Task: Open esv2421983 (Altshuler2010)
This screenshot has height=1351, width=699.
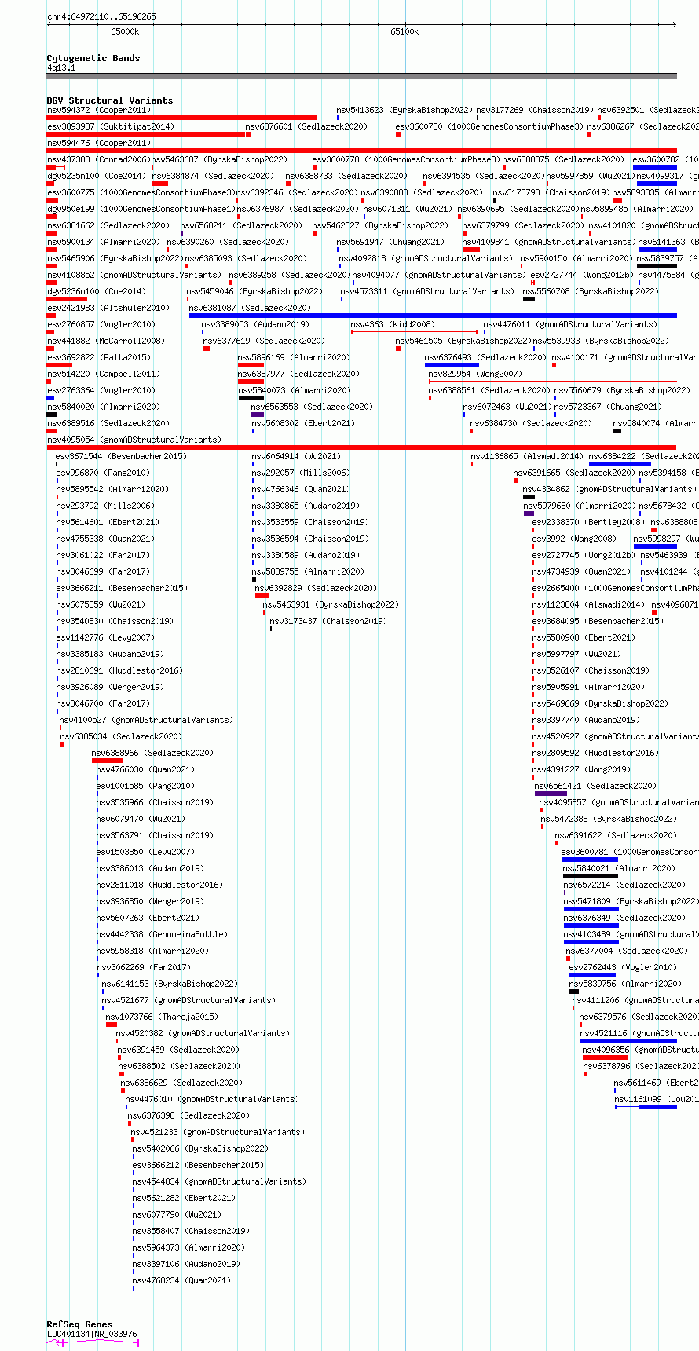Action: coord(108,309)
